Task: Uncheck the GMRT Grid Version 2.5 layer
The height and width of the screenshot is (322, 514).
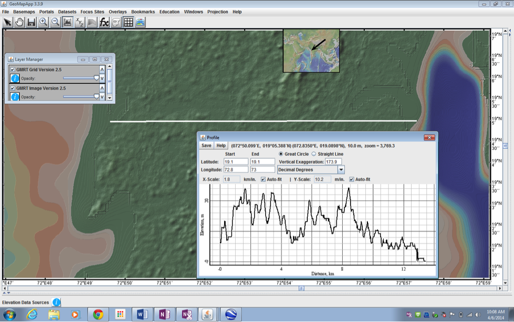Action: pos(13,70)
